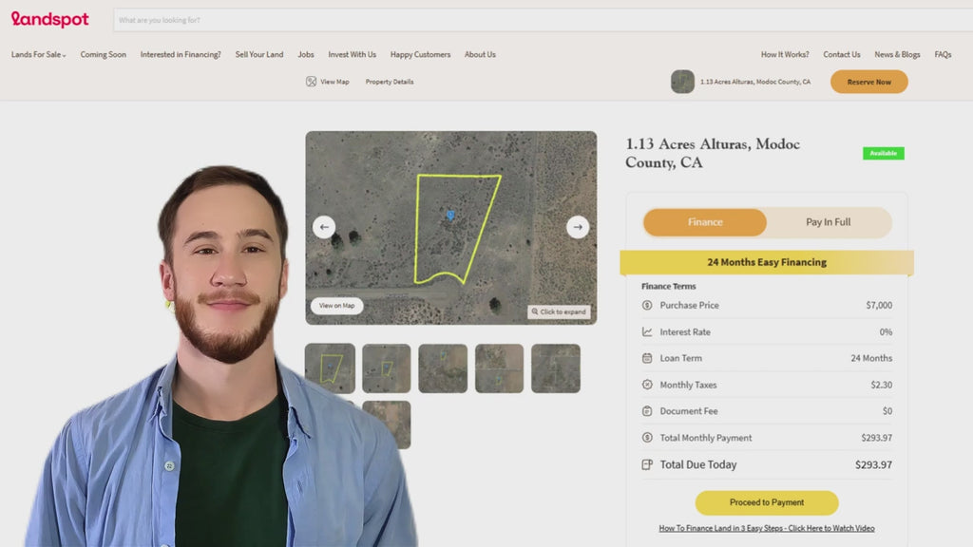The height and width of the screenshot is (547, 973).
Task: Go to the previous property photo
Action: [324, 227]
